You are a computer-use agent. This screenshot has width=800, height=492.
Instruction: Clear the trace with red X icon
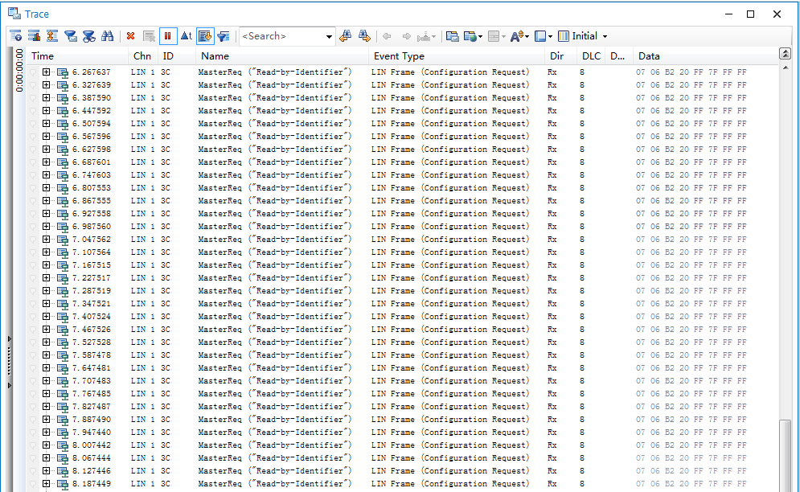[130, 36]
